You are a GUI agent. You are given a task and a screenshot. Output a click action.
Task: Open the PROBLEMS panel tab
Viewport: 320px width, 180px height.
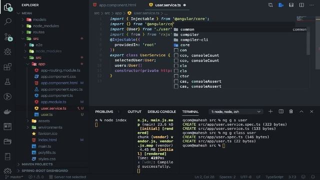point(104,111)
